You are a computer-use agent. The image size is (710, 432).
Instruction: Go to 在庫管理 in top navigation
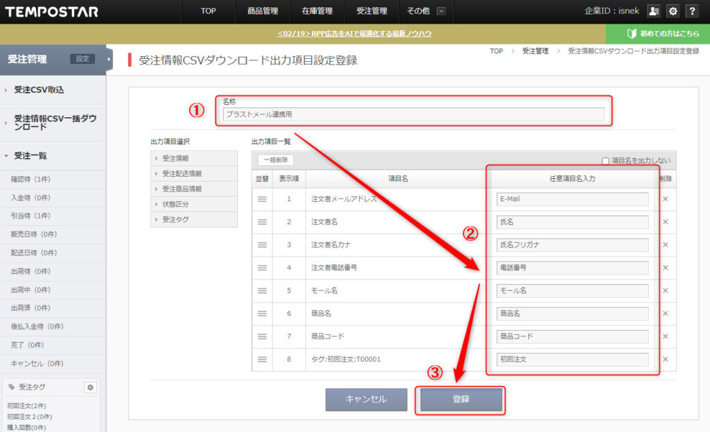click(317, 11)
